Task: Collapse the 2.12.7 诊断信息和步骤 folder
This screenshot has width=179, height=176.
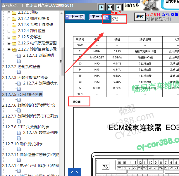Action: tap(9, 49)
